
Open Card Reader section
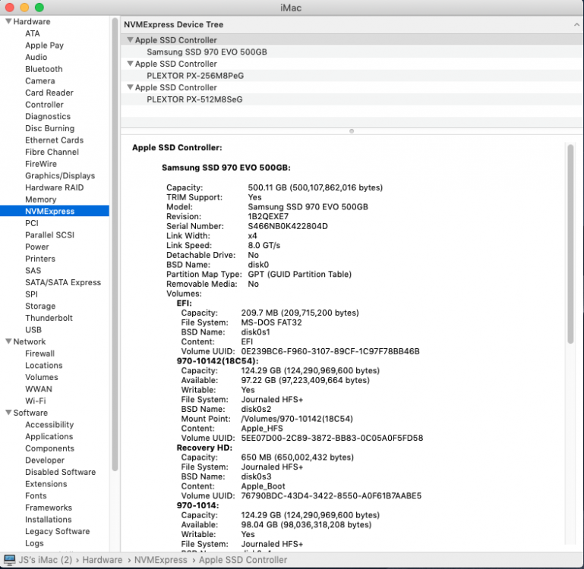49,93
